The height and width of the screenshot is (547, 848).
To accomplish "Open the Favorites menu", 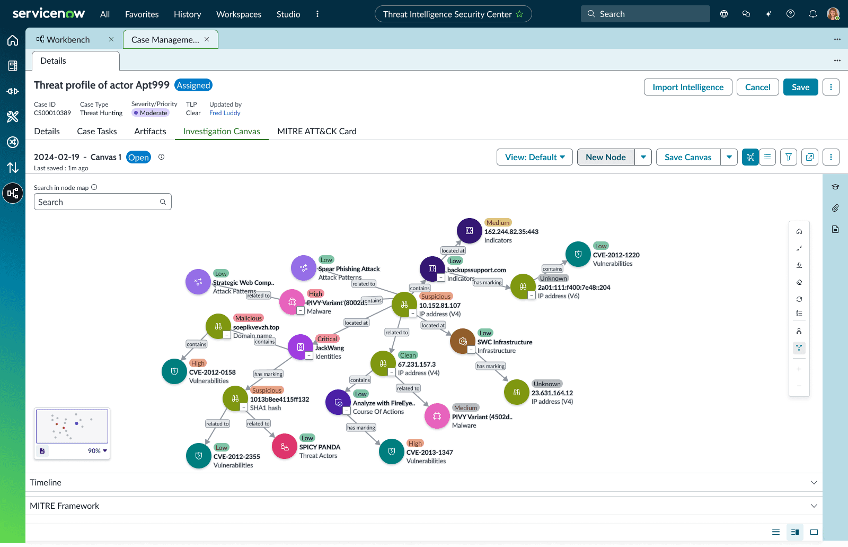I will coord(142,14).
